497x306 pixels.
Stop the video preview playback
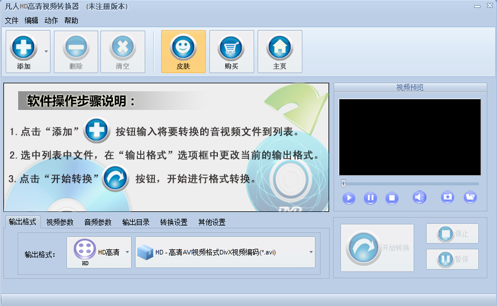pos(391,198)
